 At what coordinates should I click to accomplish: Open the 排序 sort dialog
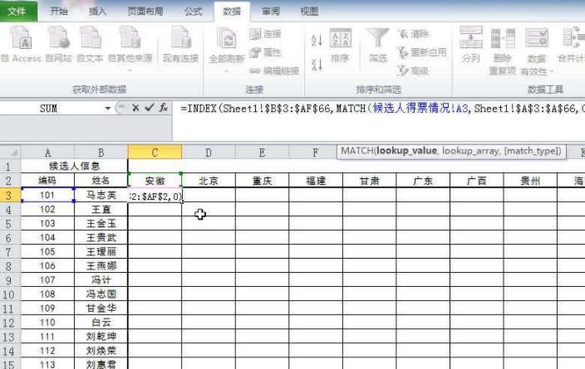coord(340,46)
